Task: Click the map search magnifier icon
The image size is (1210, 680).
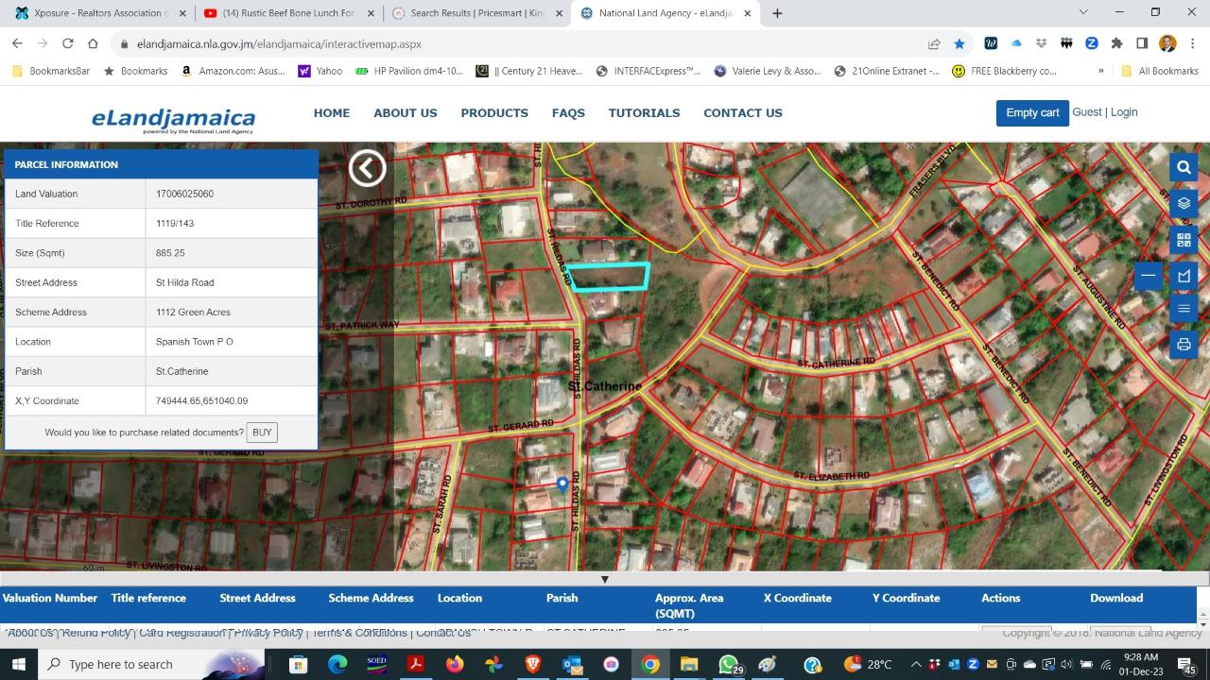Action: tap(1184, 167)
